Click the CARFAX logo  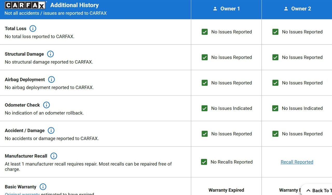(x=25, y=5)
